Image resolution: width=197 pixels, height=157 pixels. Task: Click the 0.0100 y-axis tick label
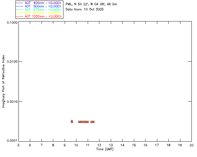point(12,62)
